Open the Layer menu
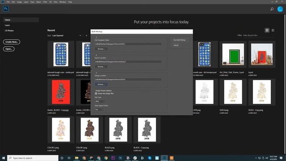Image resolution: width=286 pixels, height=161 pixels. click(x=26, y=2)
